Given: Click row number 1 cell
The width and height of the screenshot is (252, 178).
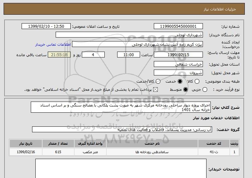Looking at the screenshot, I should (x=234, y=152).
